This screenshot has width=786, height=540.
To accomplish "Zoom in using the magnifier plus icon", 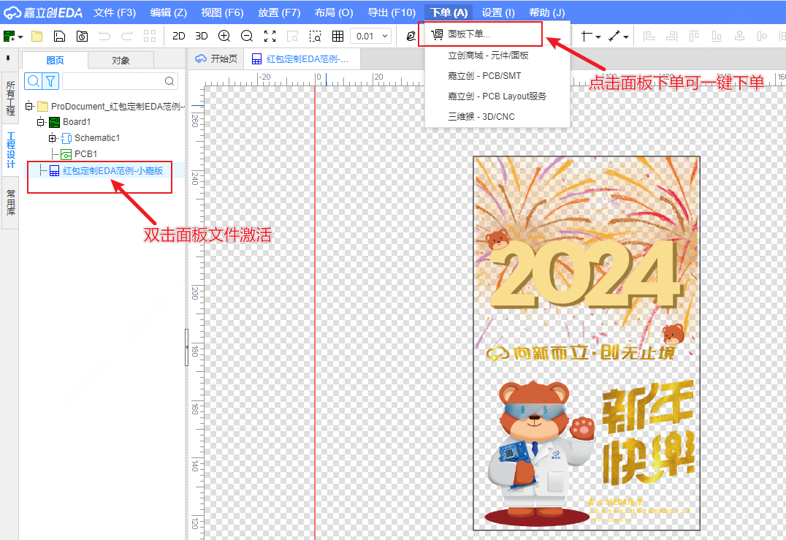I will tap(224, 36).
